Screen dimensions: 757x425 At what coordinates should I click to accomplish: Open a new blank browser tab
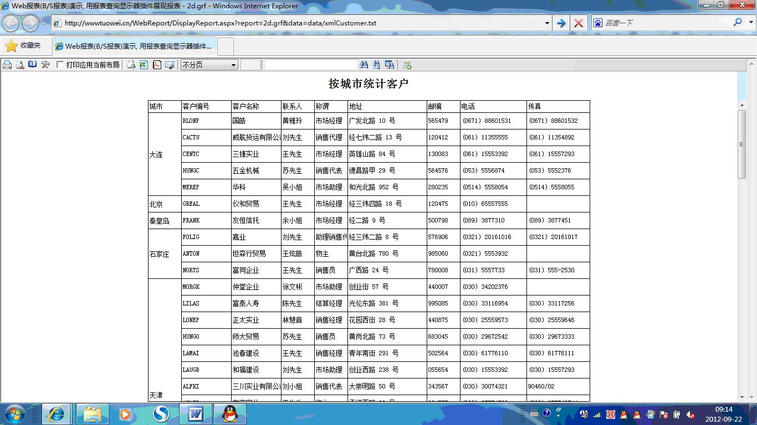click(226, 46)
